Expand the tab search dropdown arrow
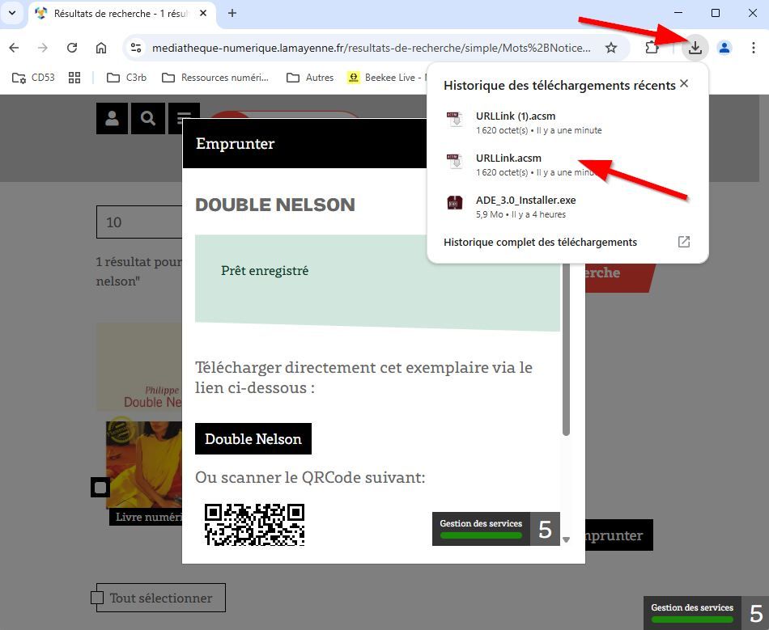The width and height of the screenshot is (769, 630). [12, 13]
